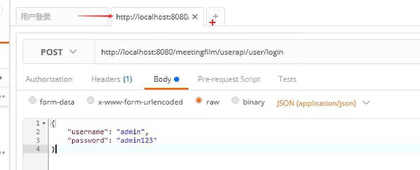Select the form-data radio button
This screenshot has height=170, width=420.
[32, 100]
